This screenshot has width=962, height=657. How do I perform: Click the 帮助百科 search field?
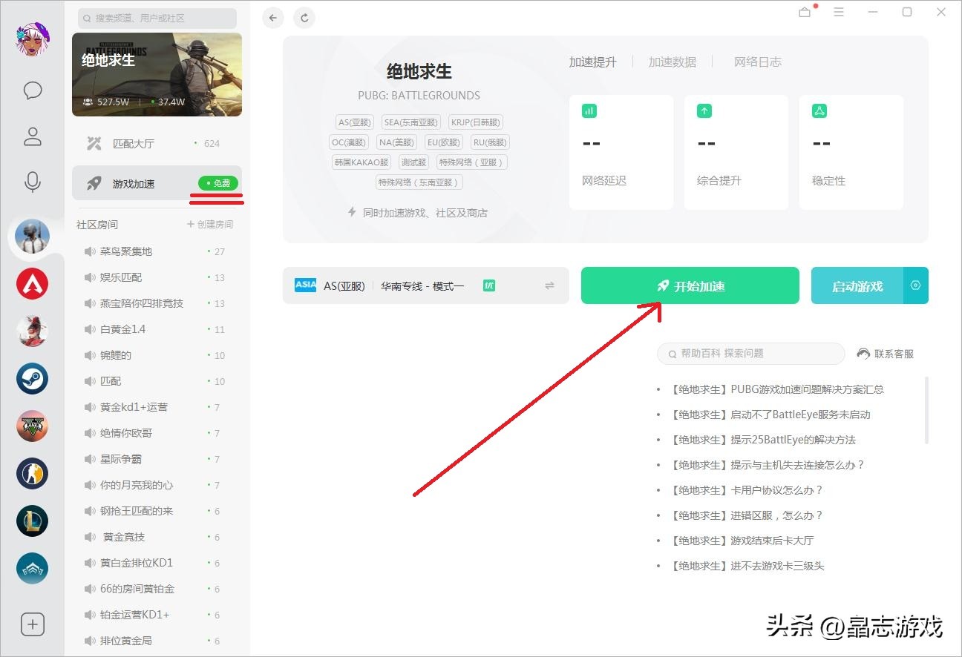tap(750, 354)
